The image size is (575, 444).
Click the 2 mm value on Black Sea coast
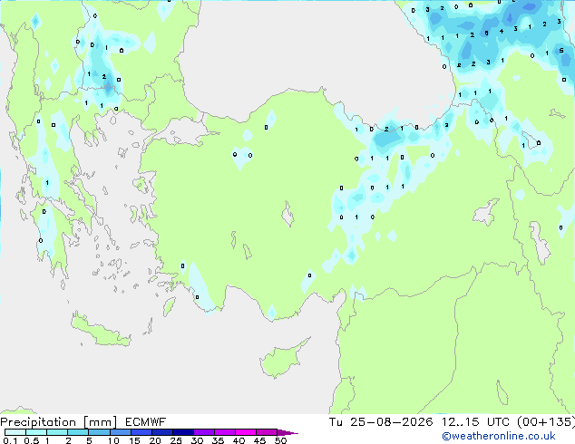(x=386, y=129)
